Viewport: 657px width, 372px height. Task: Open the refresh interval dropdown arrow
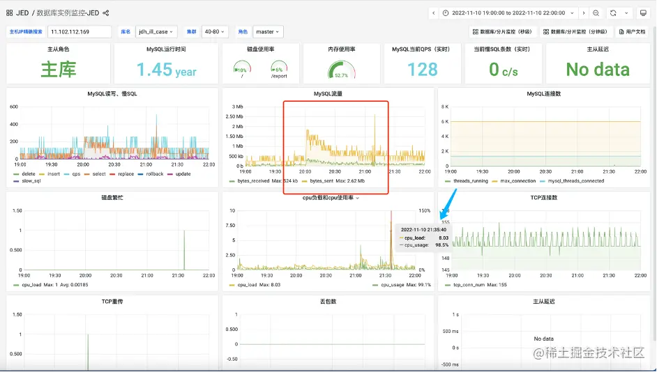point(626,13)
